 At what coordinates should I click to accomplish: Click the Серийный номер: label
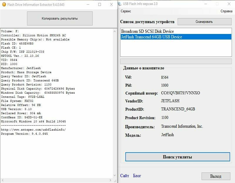click(142, 93)
